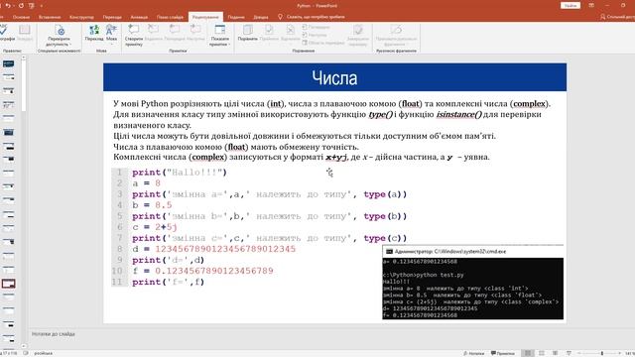This screenshot has width=635, height=357.
Task: Click code line print("Hallo!!!")
Action: 180,172
